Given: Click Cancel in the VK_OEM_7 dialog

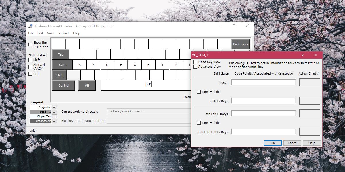Looking at the screenshot, I should (292, 143).
